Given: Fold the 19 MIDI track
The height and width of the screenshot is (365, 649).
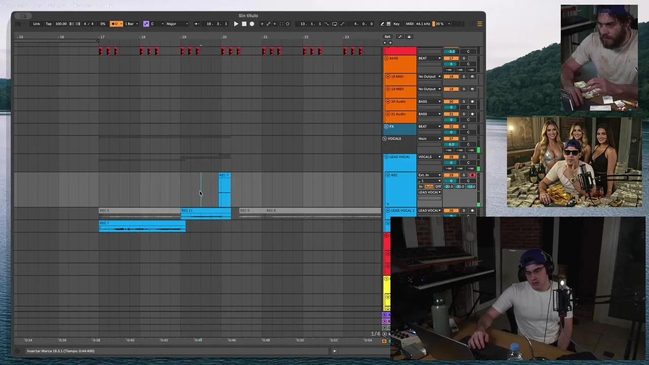Looking at the screenshot, I should [388, 89].
